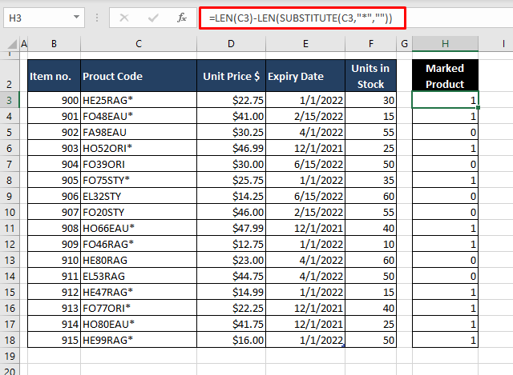This screenshot has width=513, height=375.
Task: Select row 2 header
Action: [x=10, y=75]
